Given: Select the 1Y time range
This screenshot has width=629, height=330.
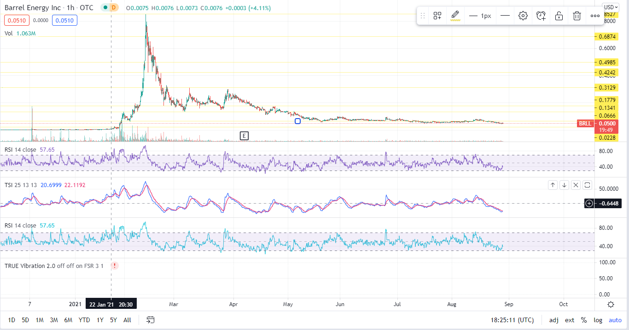Looking at the screenshot, I should (x=100, y=320).
